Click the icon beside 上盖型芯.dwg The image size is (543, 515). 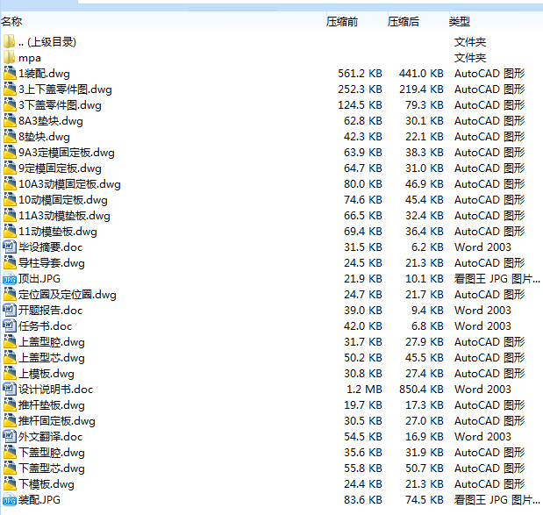pyautogui.click(x=10, y=358)
